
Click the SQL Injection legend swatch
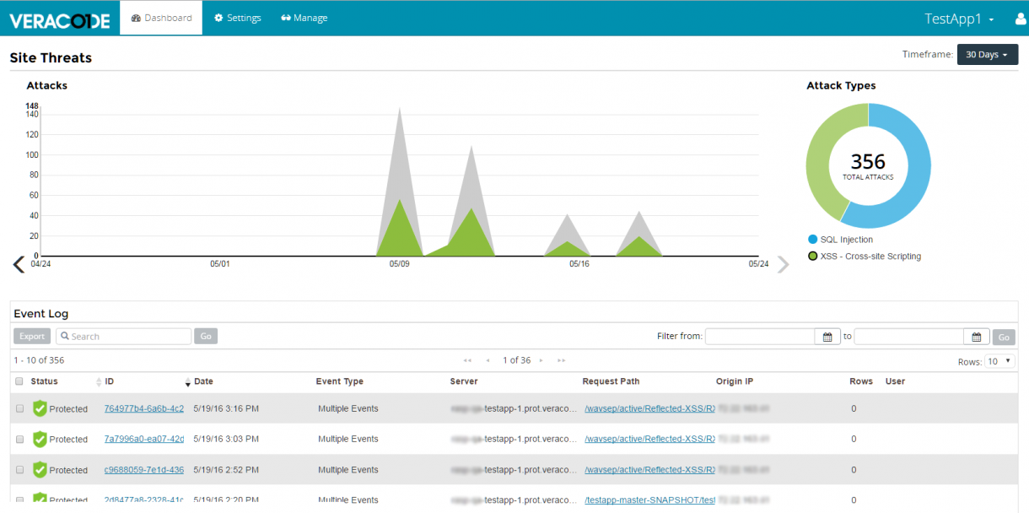(813, 240)
